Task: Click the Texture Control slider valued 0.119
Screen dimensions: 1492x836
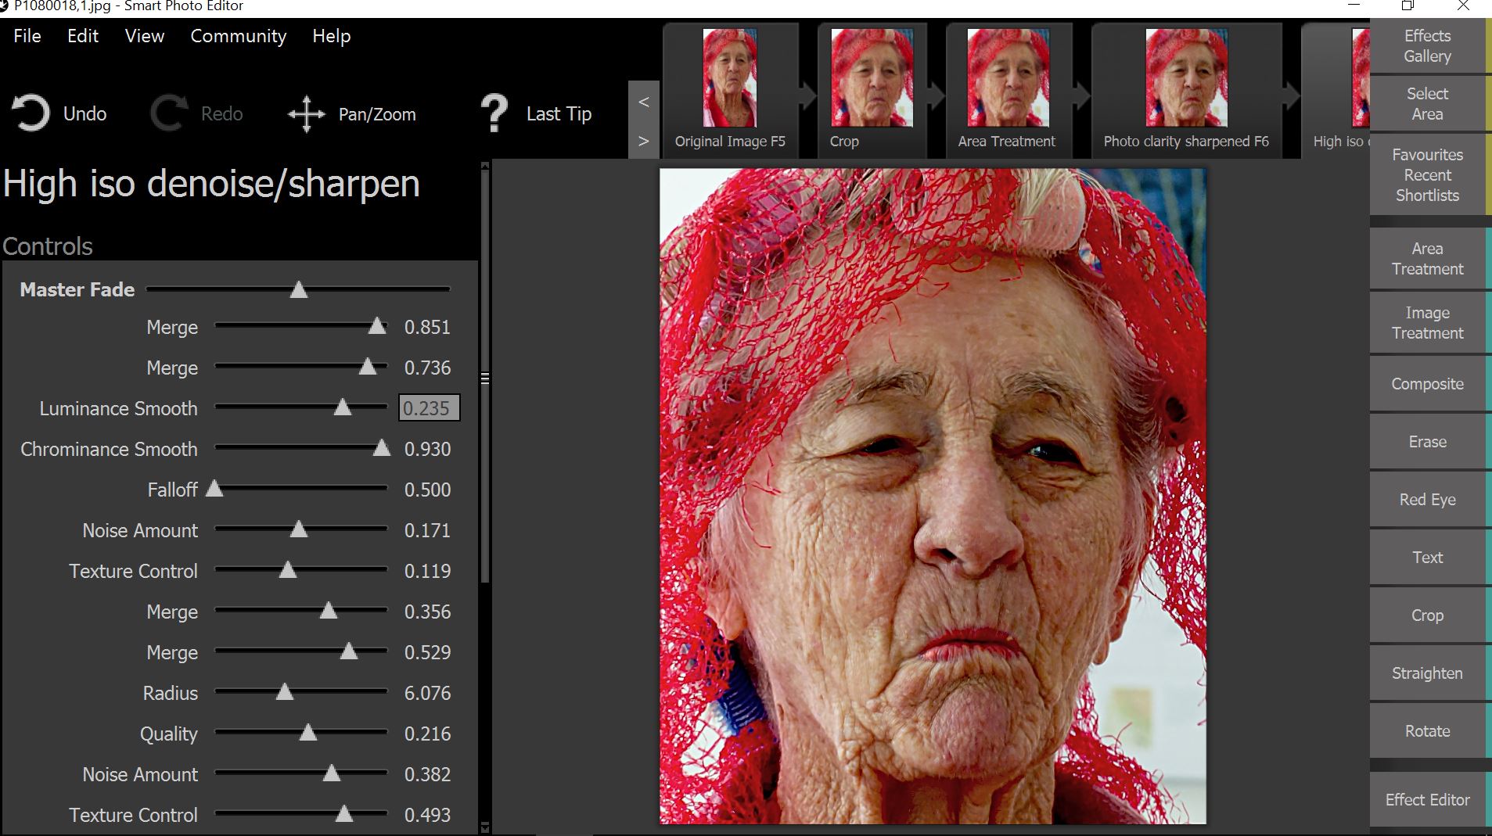Action: (x=301, y=571)
